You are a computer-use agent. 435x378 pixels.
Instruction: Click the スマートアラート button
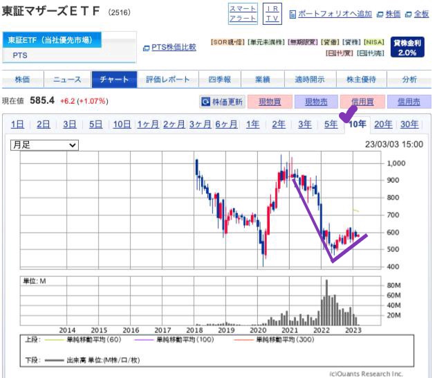click(x=243, y=14)
